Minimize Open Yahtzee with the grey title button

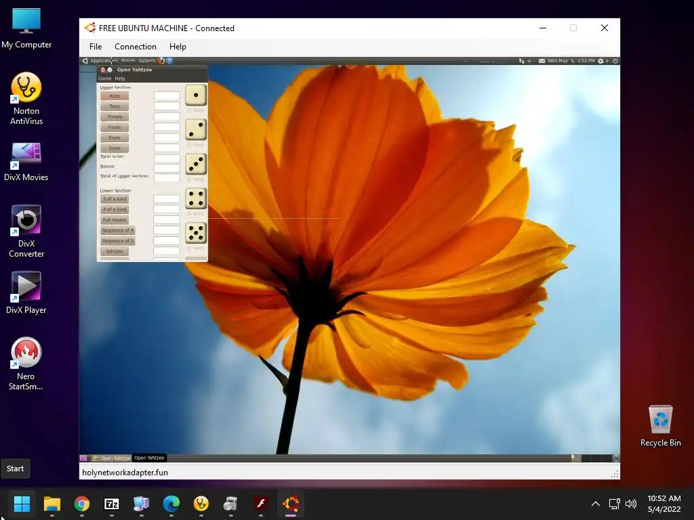[x=110, y=70]
